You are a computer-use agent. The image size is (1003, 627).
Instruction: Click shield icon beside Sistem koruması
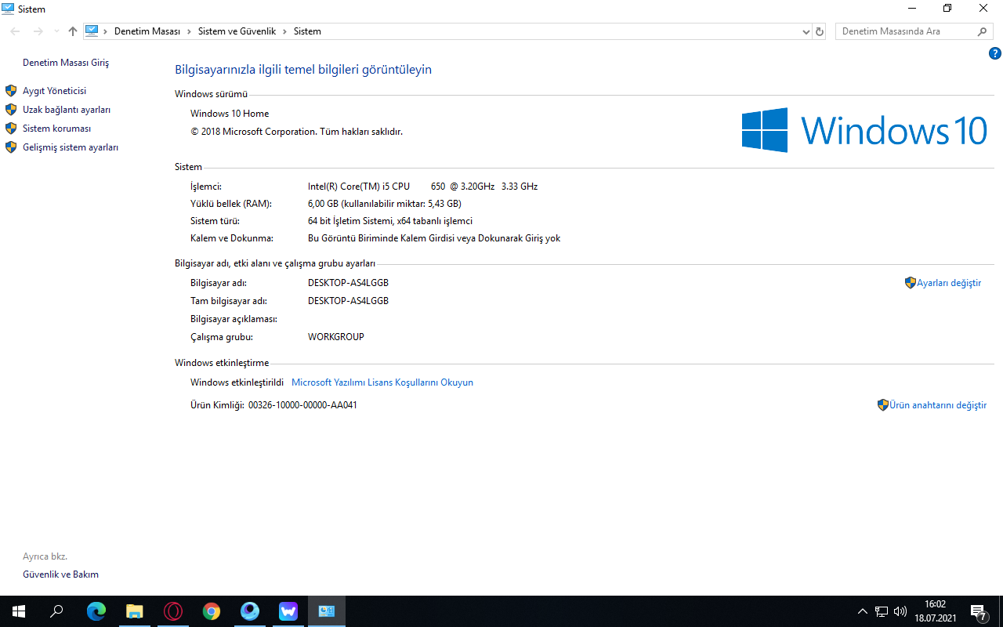pos(11,129)
